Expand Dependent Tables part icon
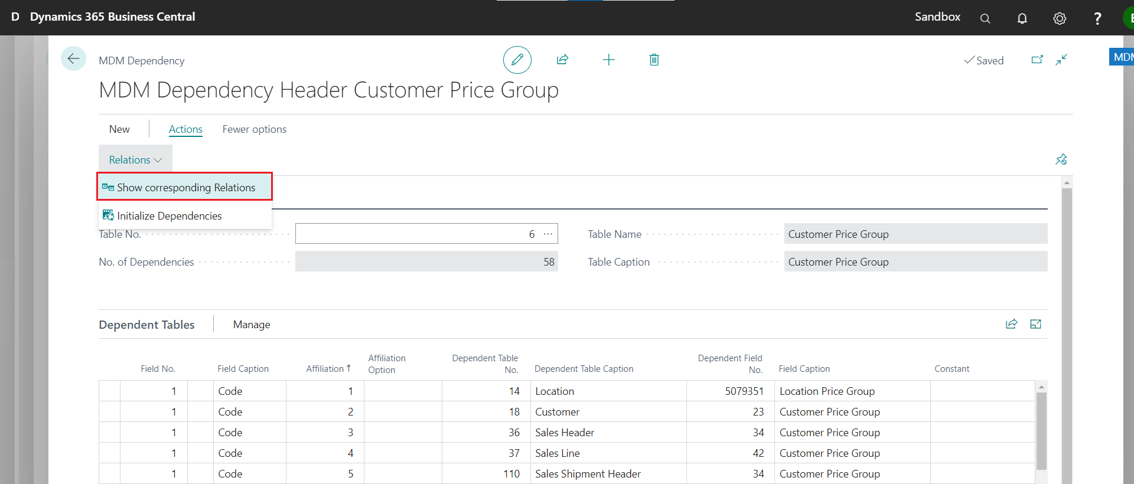1134x484 pixels. coord(1035,324)
